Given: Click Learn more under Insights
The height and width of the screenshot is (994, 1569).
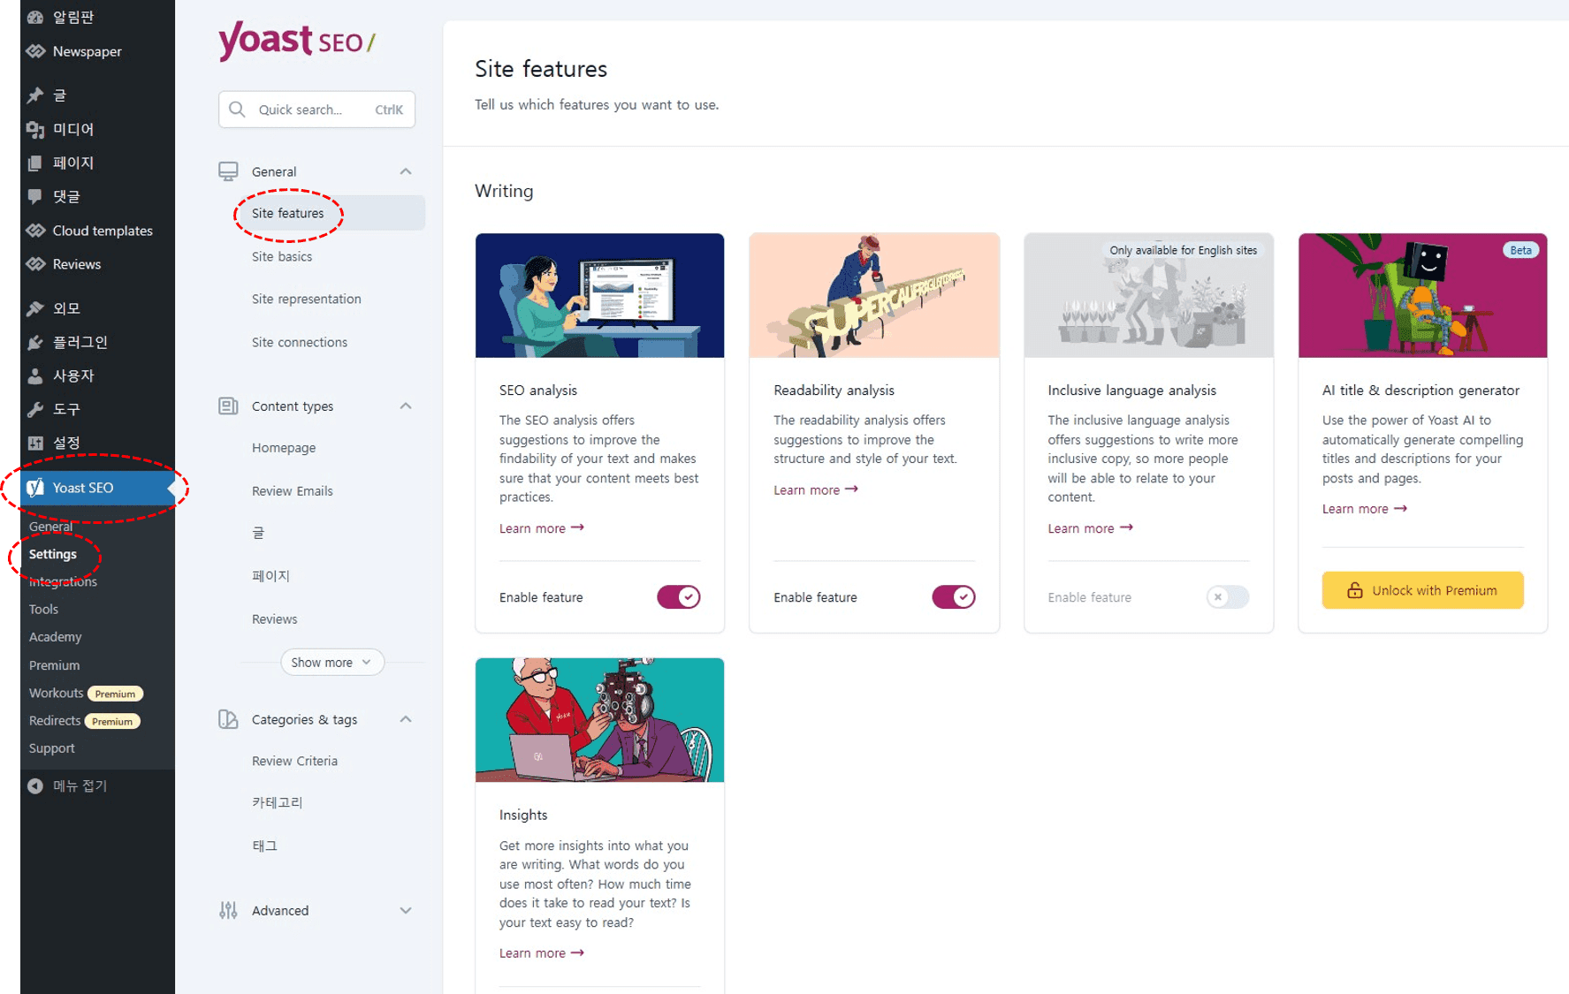Looking at the screenshot, I should [x=541, y=952].
